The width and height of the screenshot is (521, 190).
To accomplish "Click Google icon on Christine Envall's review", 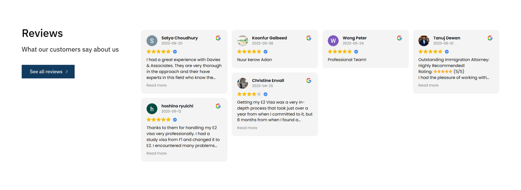I will (309, 80).
